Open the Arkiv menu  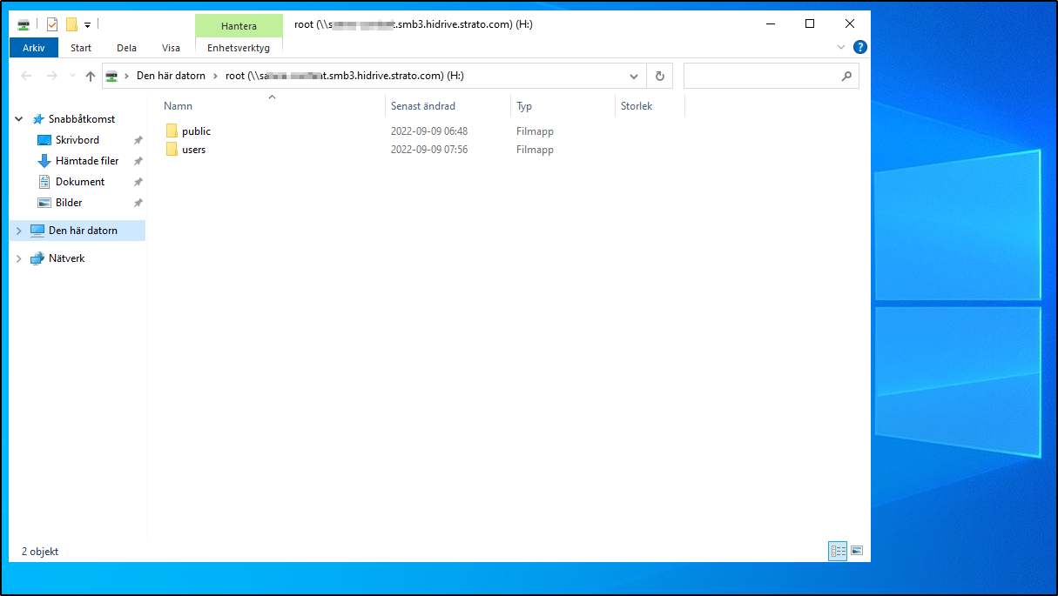[34, 48]
